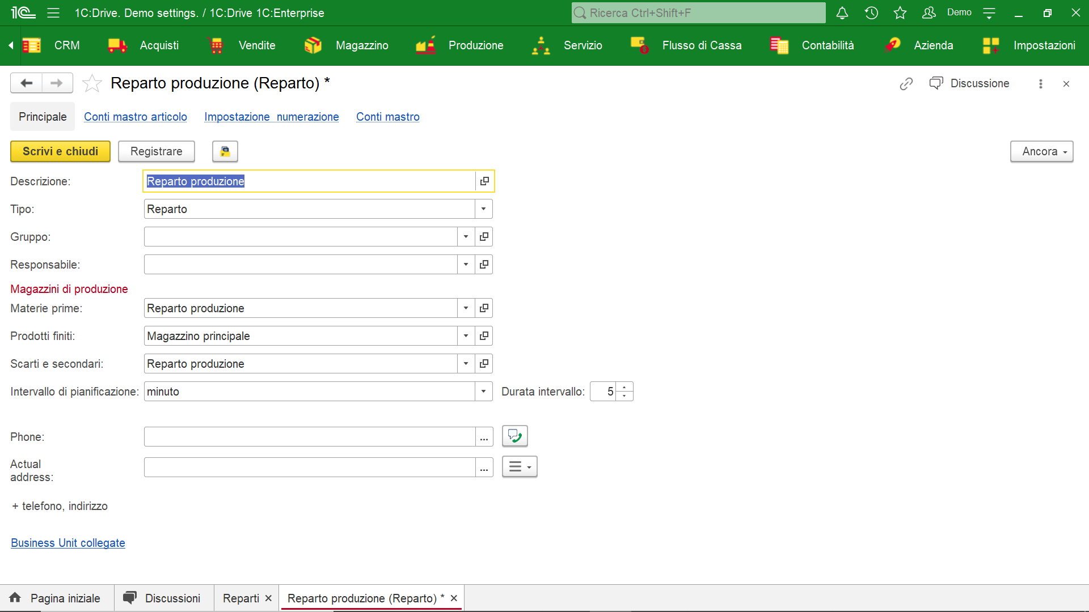Open Impostazione numerazione link
Image resolution: width=1089 pixels, height=612 pixels.
pyautogui.click(x=272, y=117)
